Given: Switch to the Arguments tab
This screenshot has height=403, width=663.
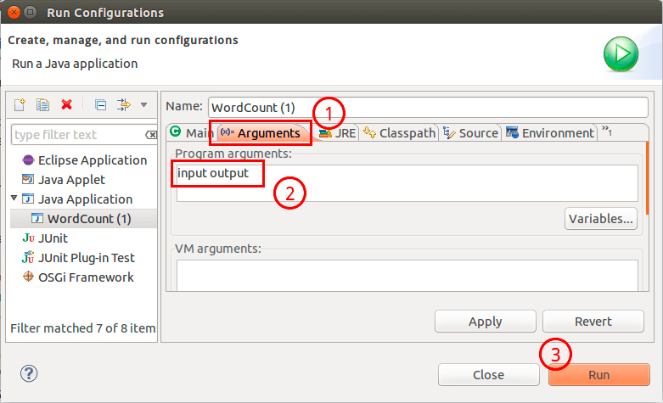Looking at the screenshot, I should pos(261,133).
